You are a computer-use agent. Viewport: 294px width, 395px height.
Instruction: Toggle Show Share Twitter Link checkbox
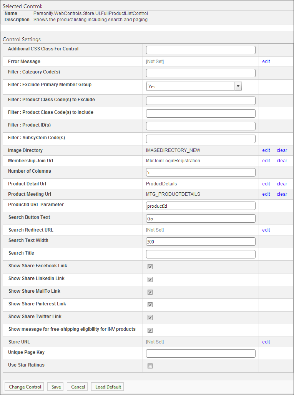pos(150,317)
